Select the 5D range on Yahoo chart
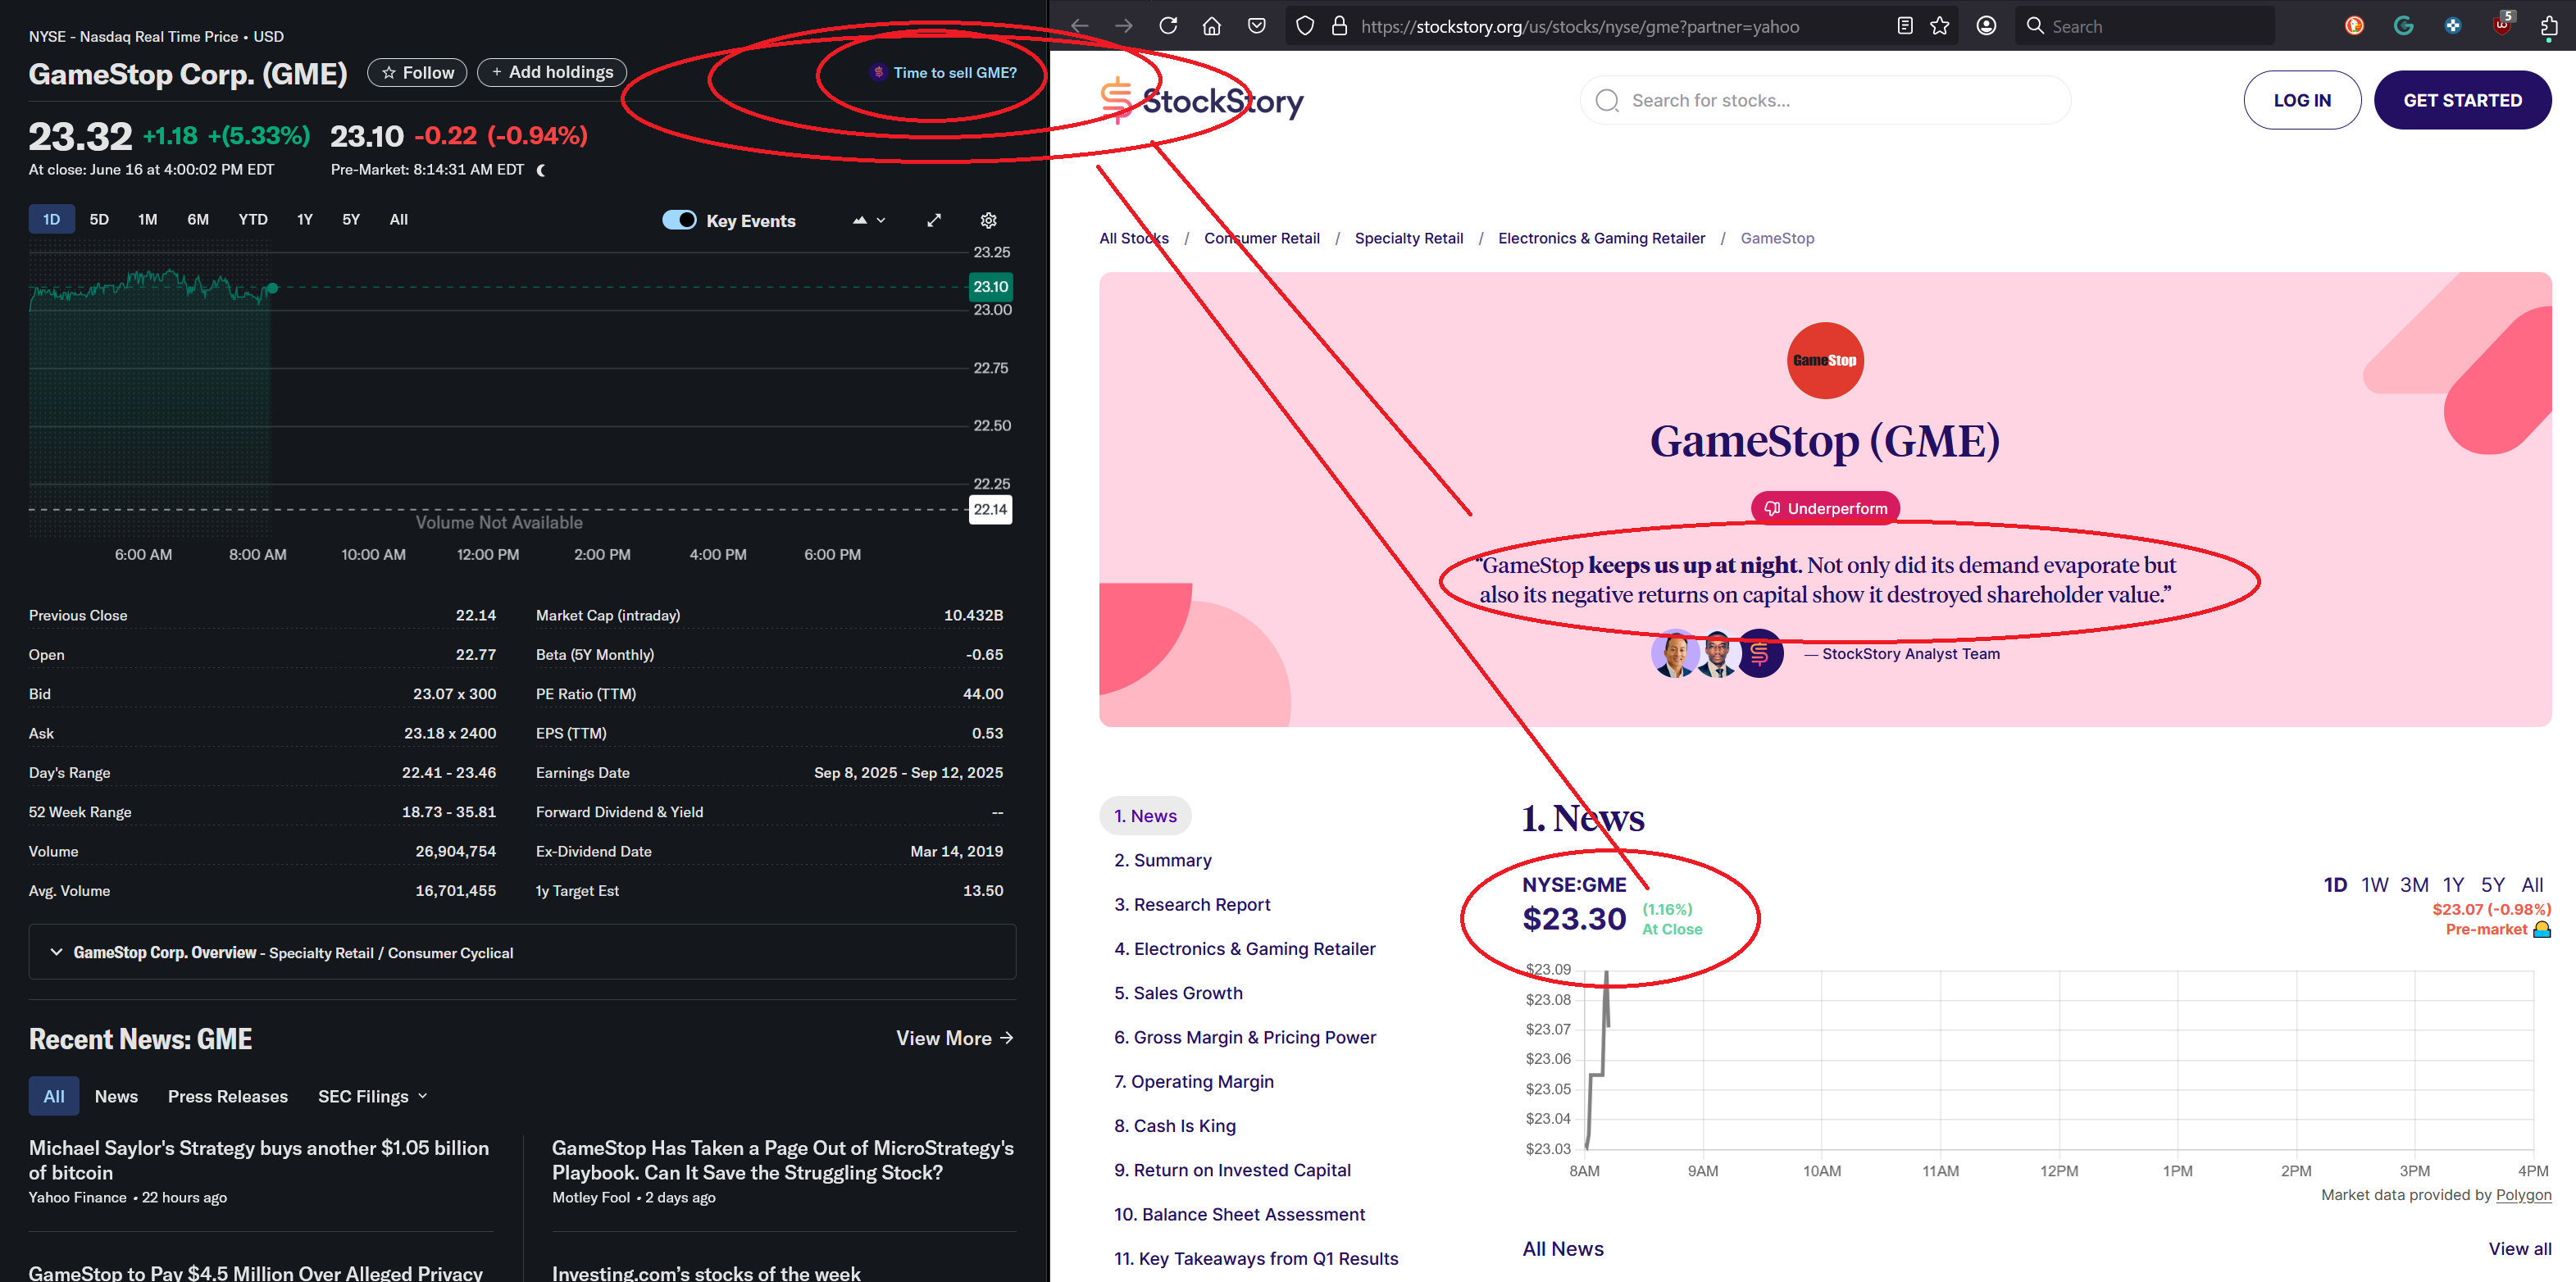This screenshot has height=1282, width=2576. 99,219
